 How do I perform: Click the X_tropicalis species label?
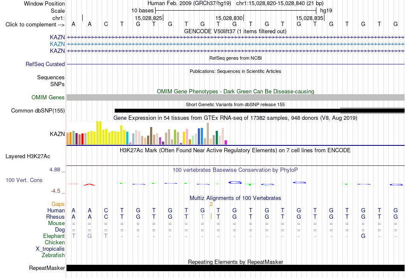50,249
